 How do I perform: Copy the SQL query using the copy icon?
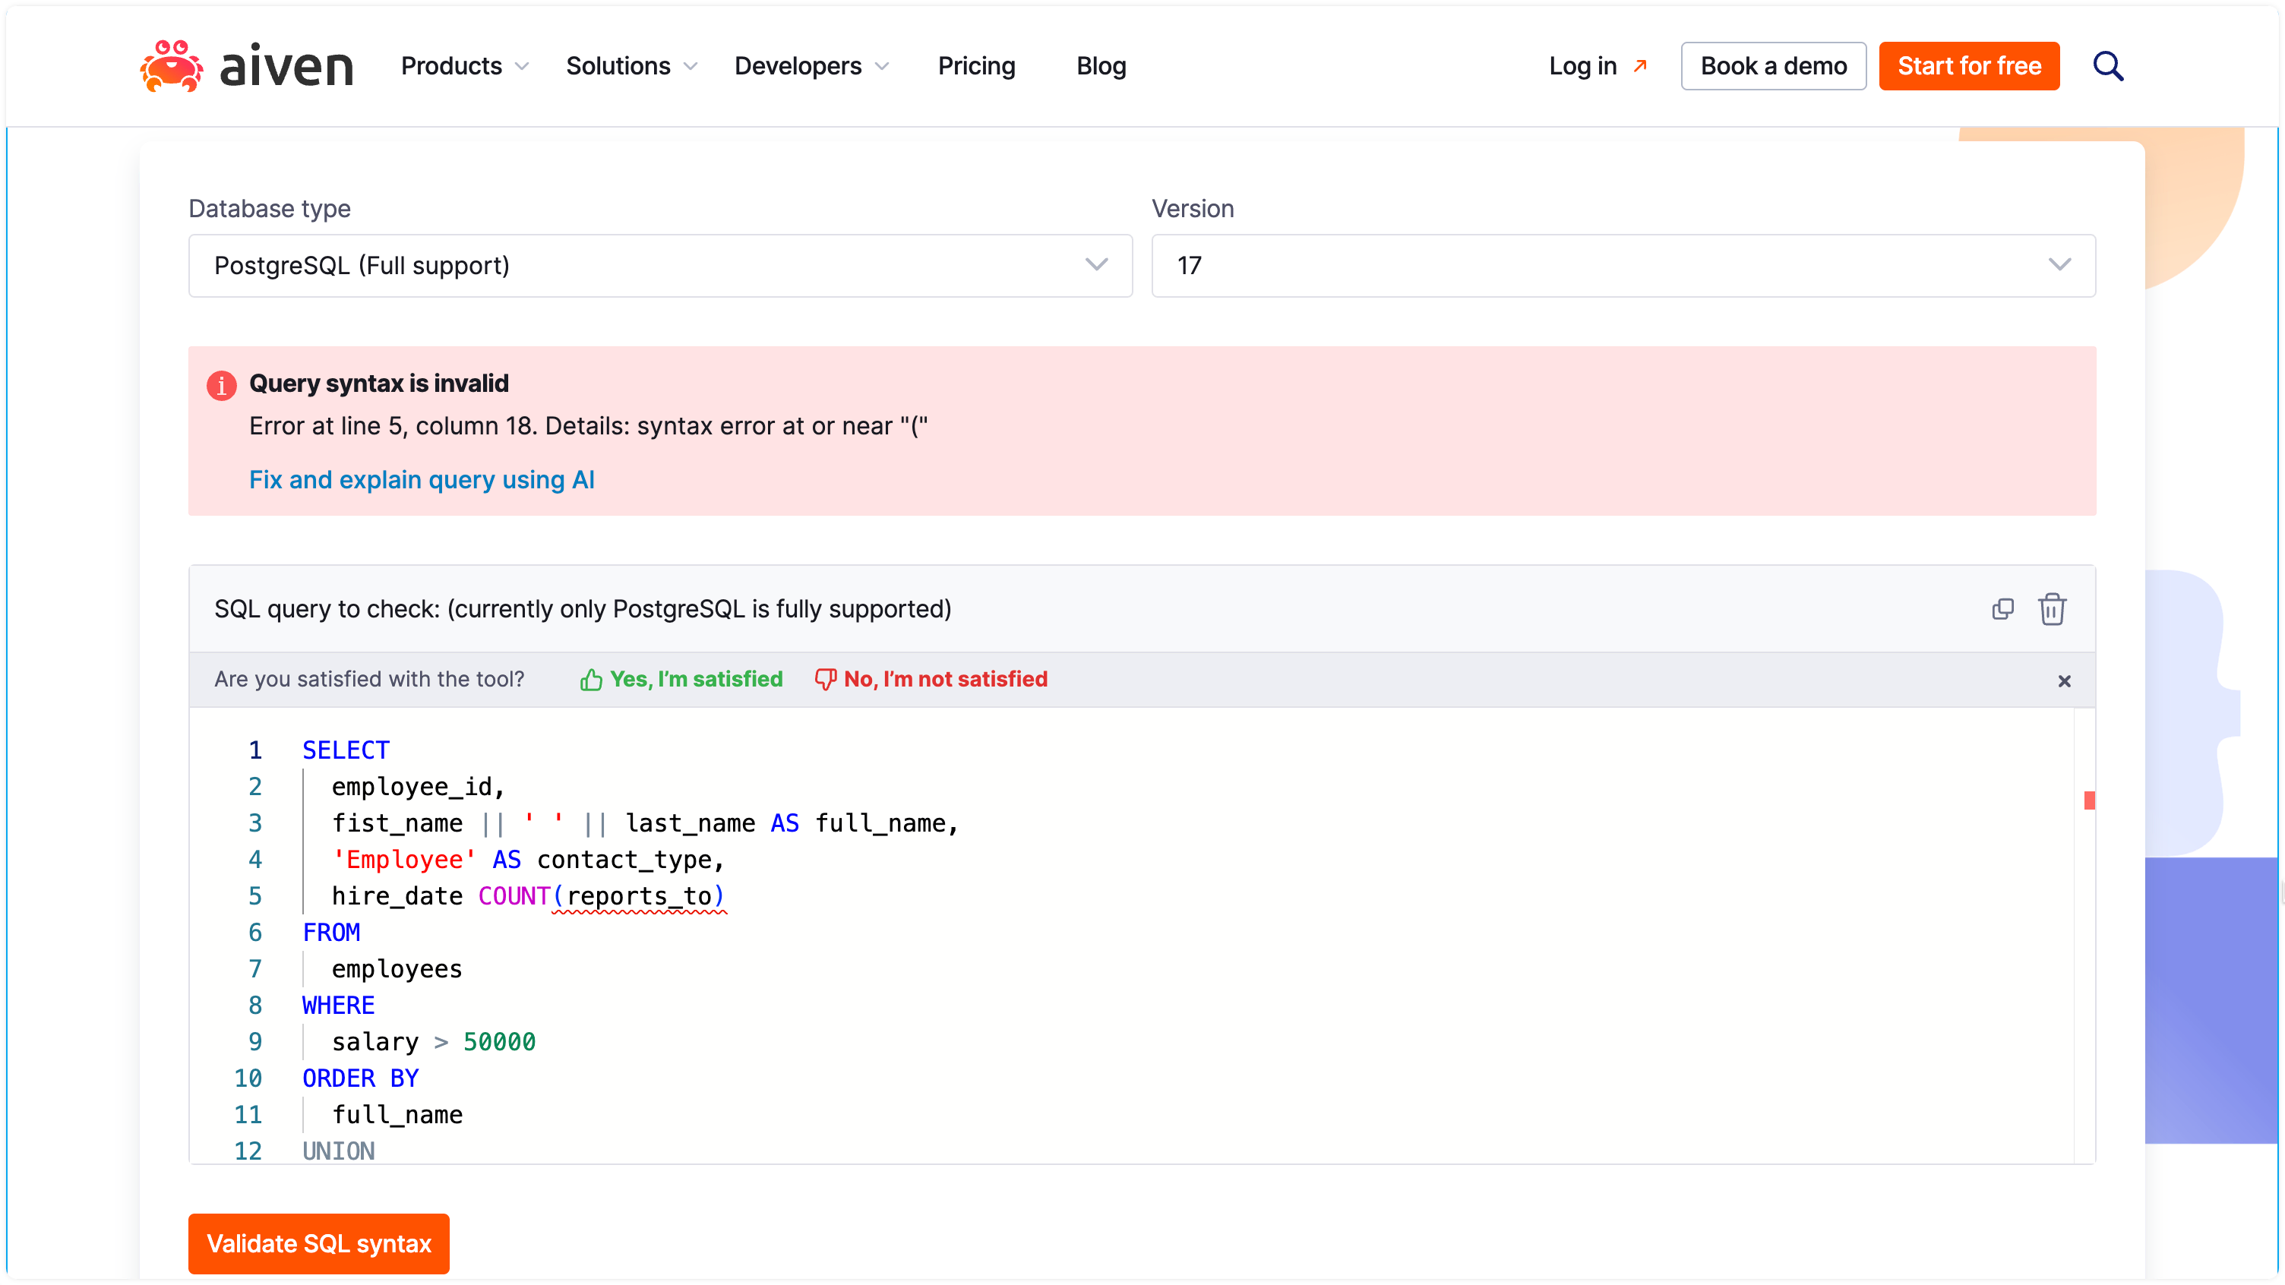(x=2002, y=609)
